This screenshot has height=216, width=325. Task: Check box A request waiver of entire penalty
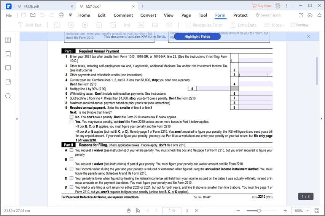pyautogui.click(x=72, y=150)
